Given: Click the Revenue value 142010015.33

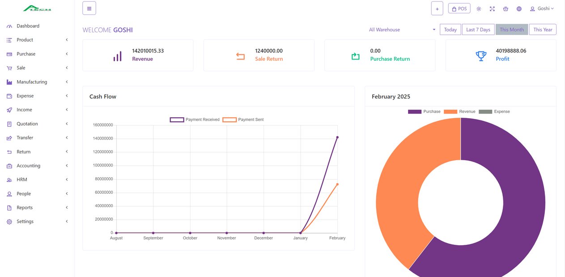Looking at the screenshot, I should coord(148,51).
